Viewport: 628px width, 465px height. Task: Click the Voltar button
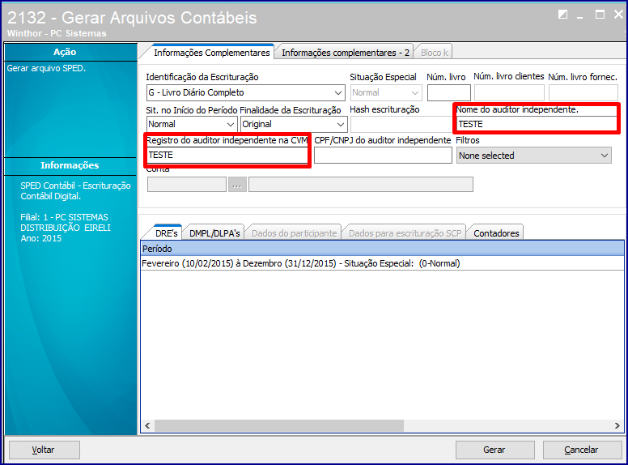click(44, 450)
